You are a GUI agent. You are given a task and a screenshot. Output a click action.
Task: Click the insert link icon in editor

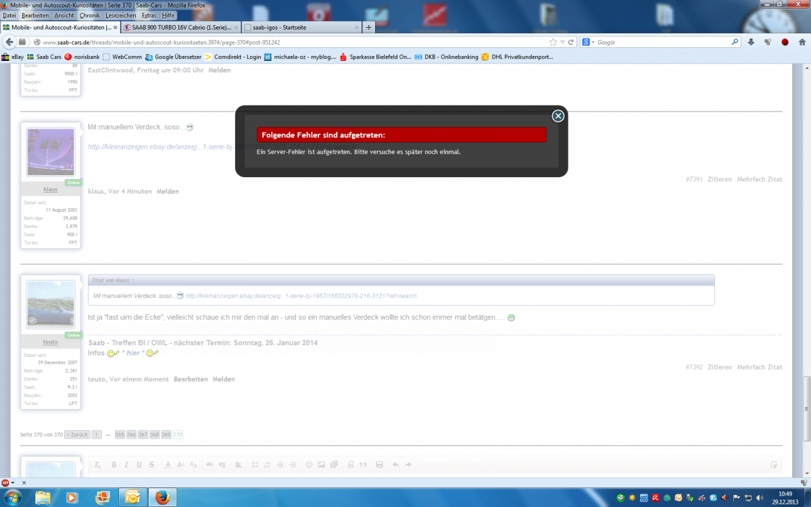click(210, 464)
